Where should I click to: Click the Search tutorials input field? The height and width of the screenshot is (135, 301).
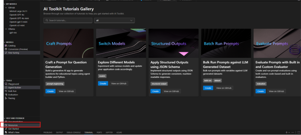point(68,20)
